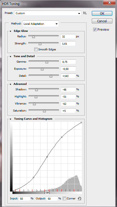Image resolution: width=117 pixels, height=207 pixels.
Task: Click the Gamma slider handle
Action: point(47,62)
